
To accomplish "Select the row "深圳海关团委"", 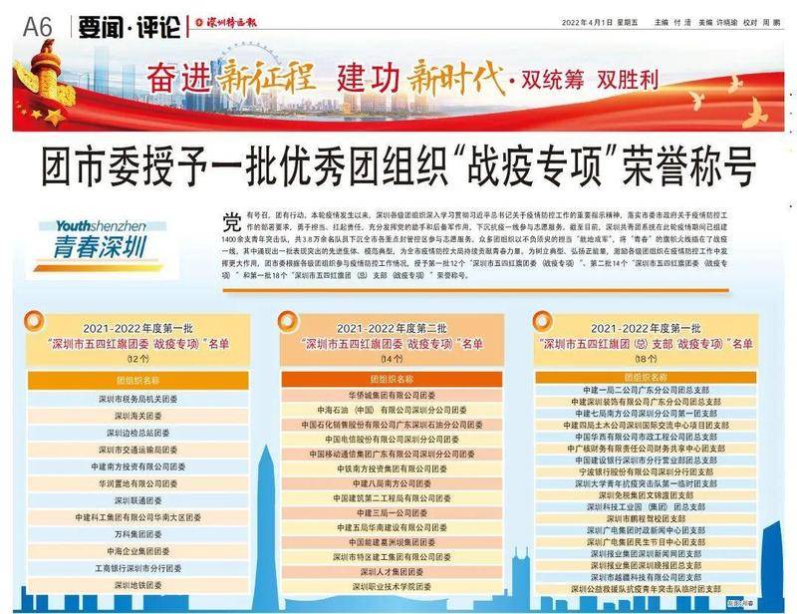I will [x=137, y=416].
